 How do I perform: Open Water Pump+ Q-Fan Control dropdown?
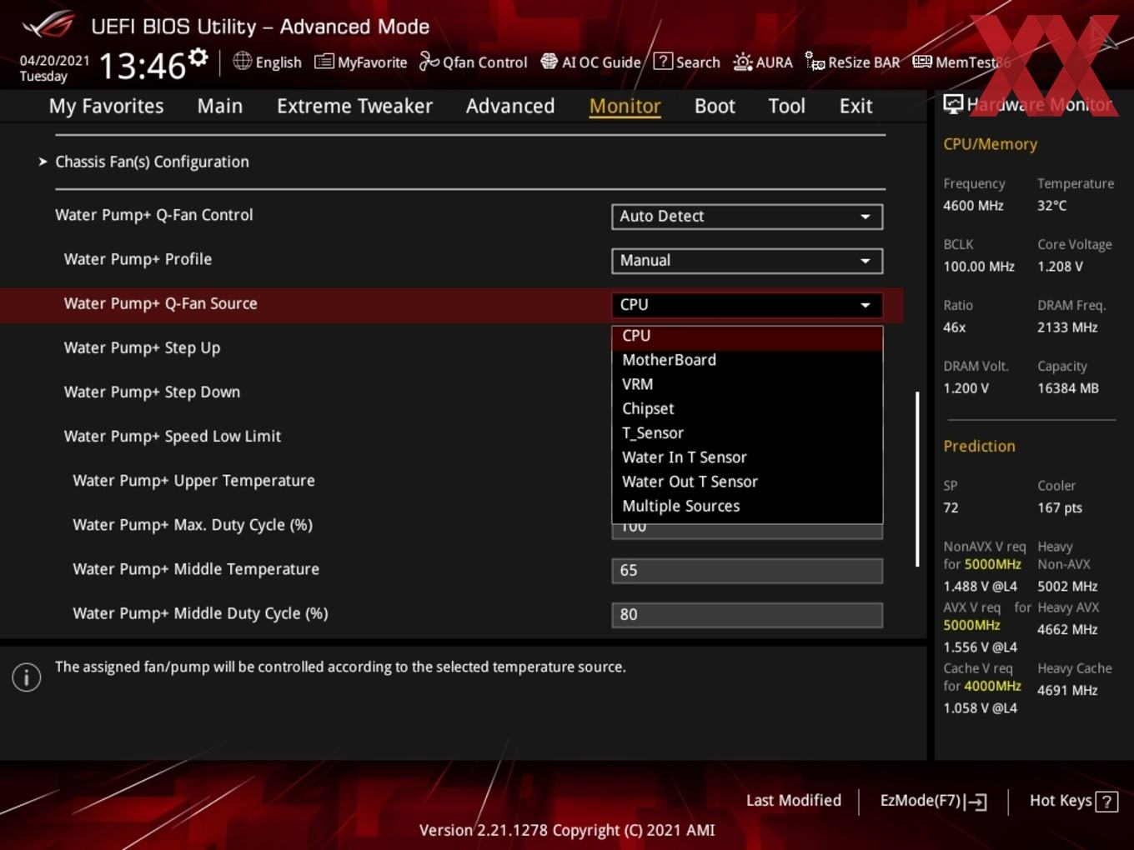point(747,217)
